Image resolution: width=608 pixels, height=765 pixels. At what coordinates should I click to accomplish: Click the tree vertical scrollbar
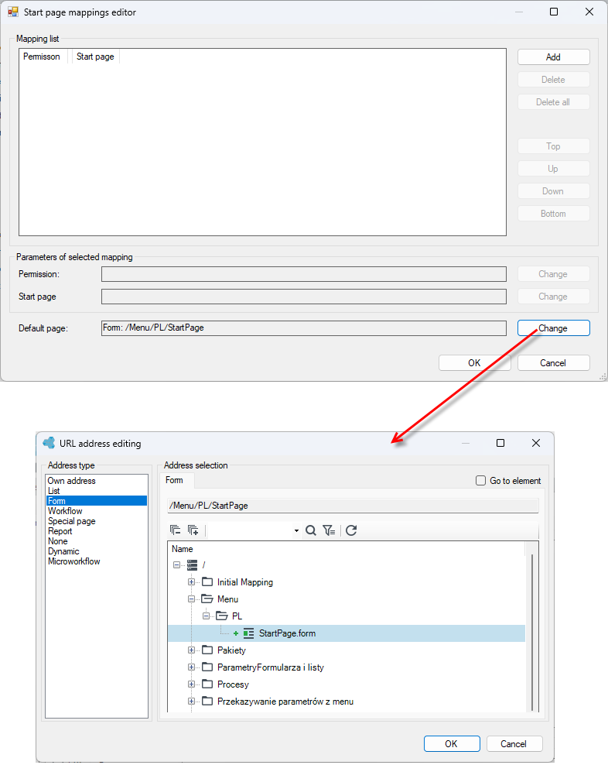coord(532,632)
